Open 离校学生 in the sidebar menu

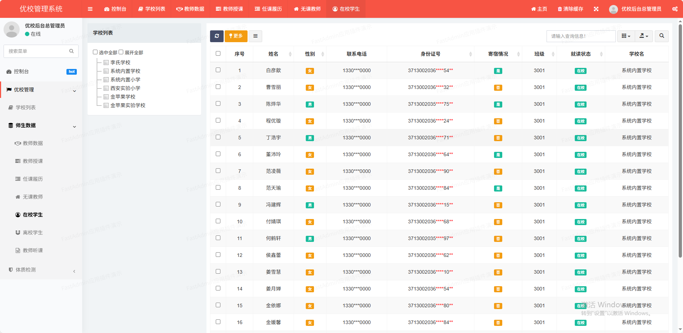[x=33, y=233]
